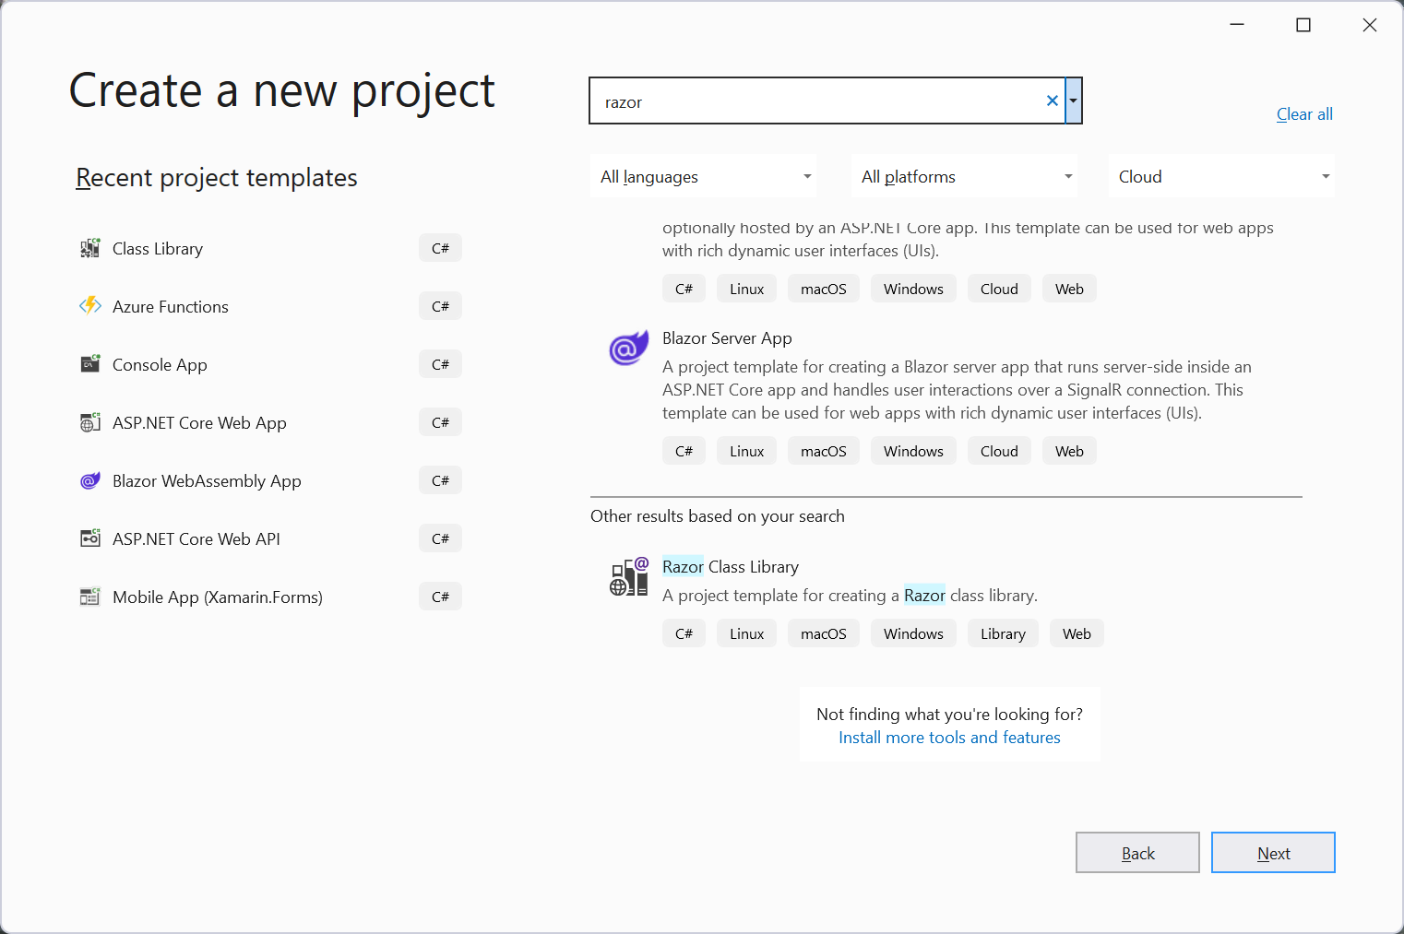Click the Class Library icon in recent templates

89,247
